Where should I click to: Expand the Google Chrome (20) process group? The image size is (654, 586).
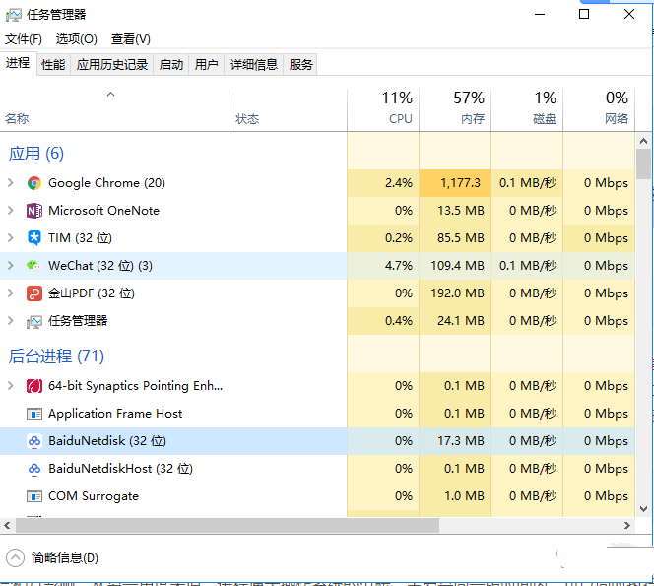(x=11, y=182)
